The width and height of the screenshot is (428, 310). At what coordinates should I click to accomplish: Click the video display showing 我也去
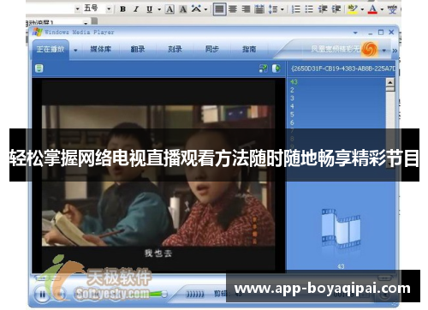pos(158,175)
